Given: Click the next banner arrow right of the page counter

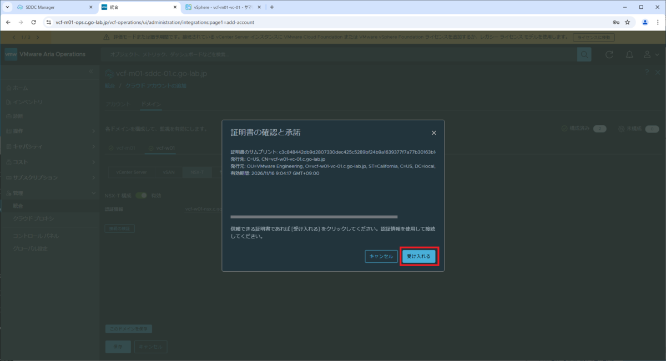Looking at the screenshot, I should pyautogui.click(x=37, y=37).
